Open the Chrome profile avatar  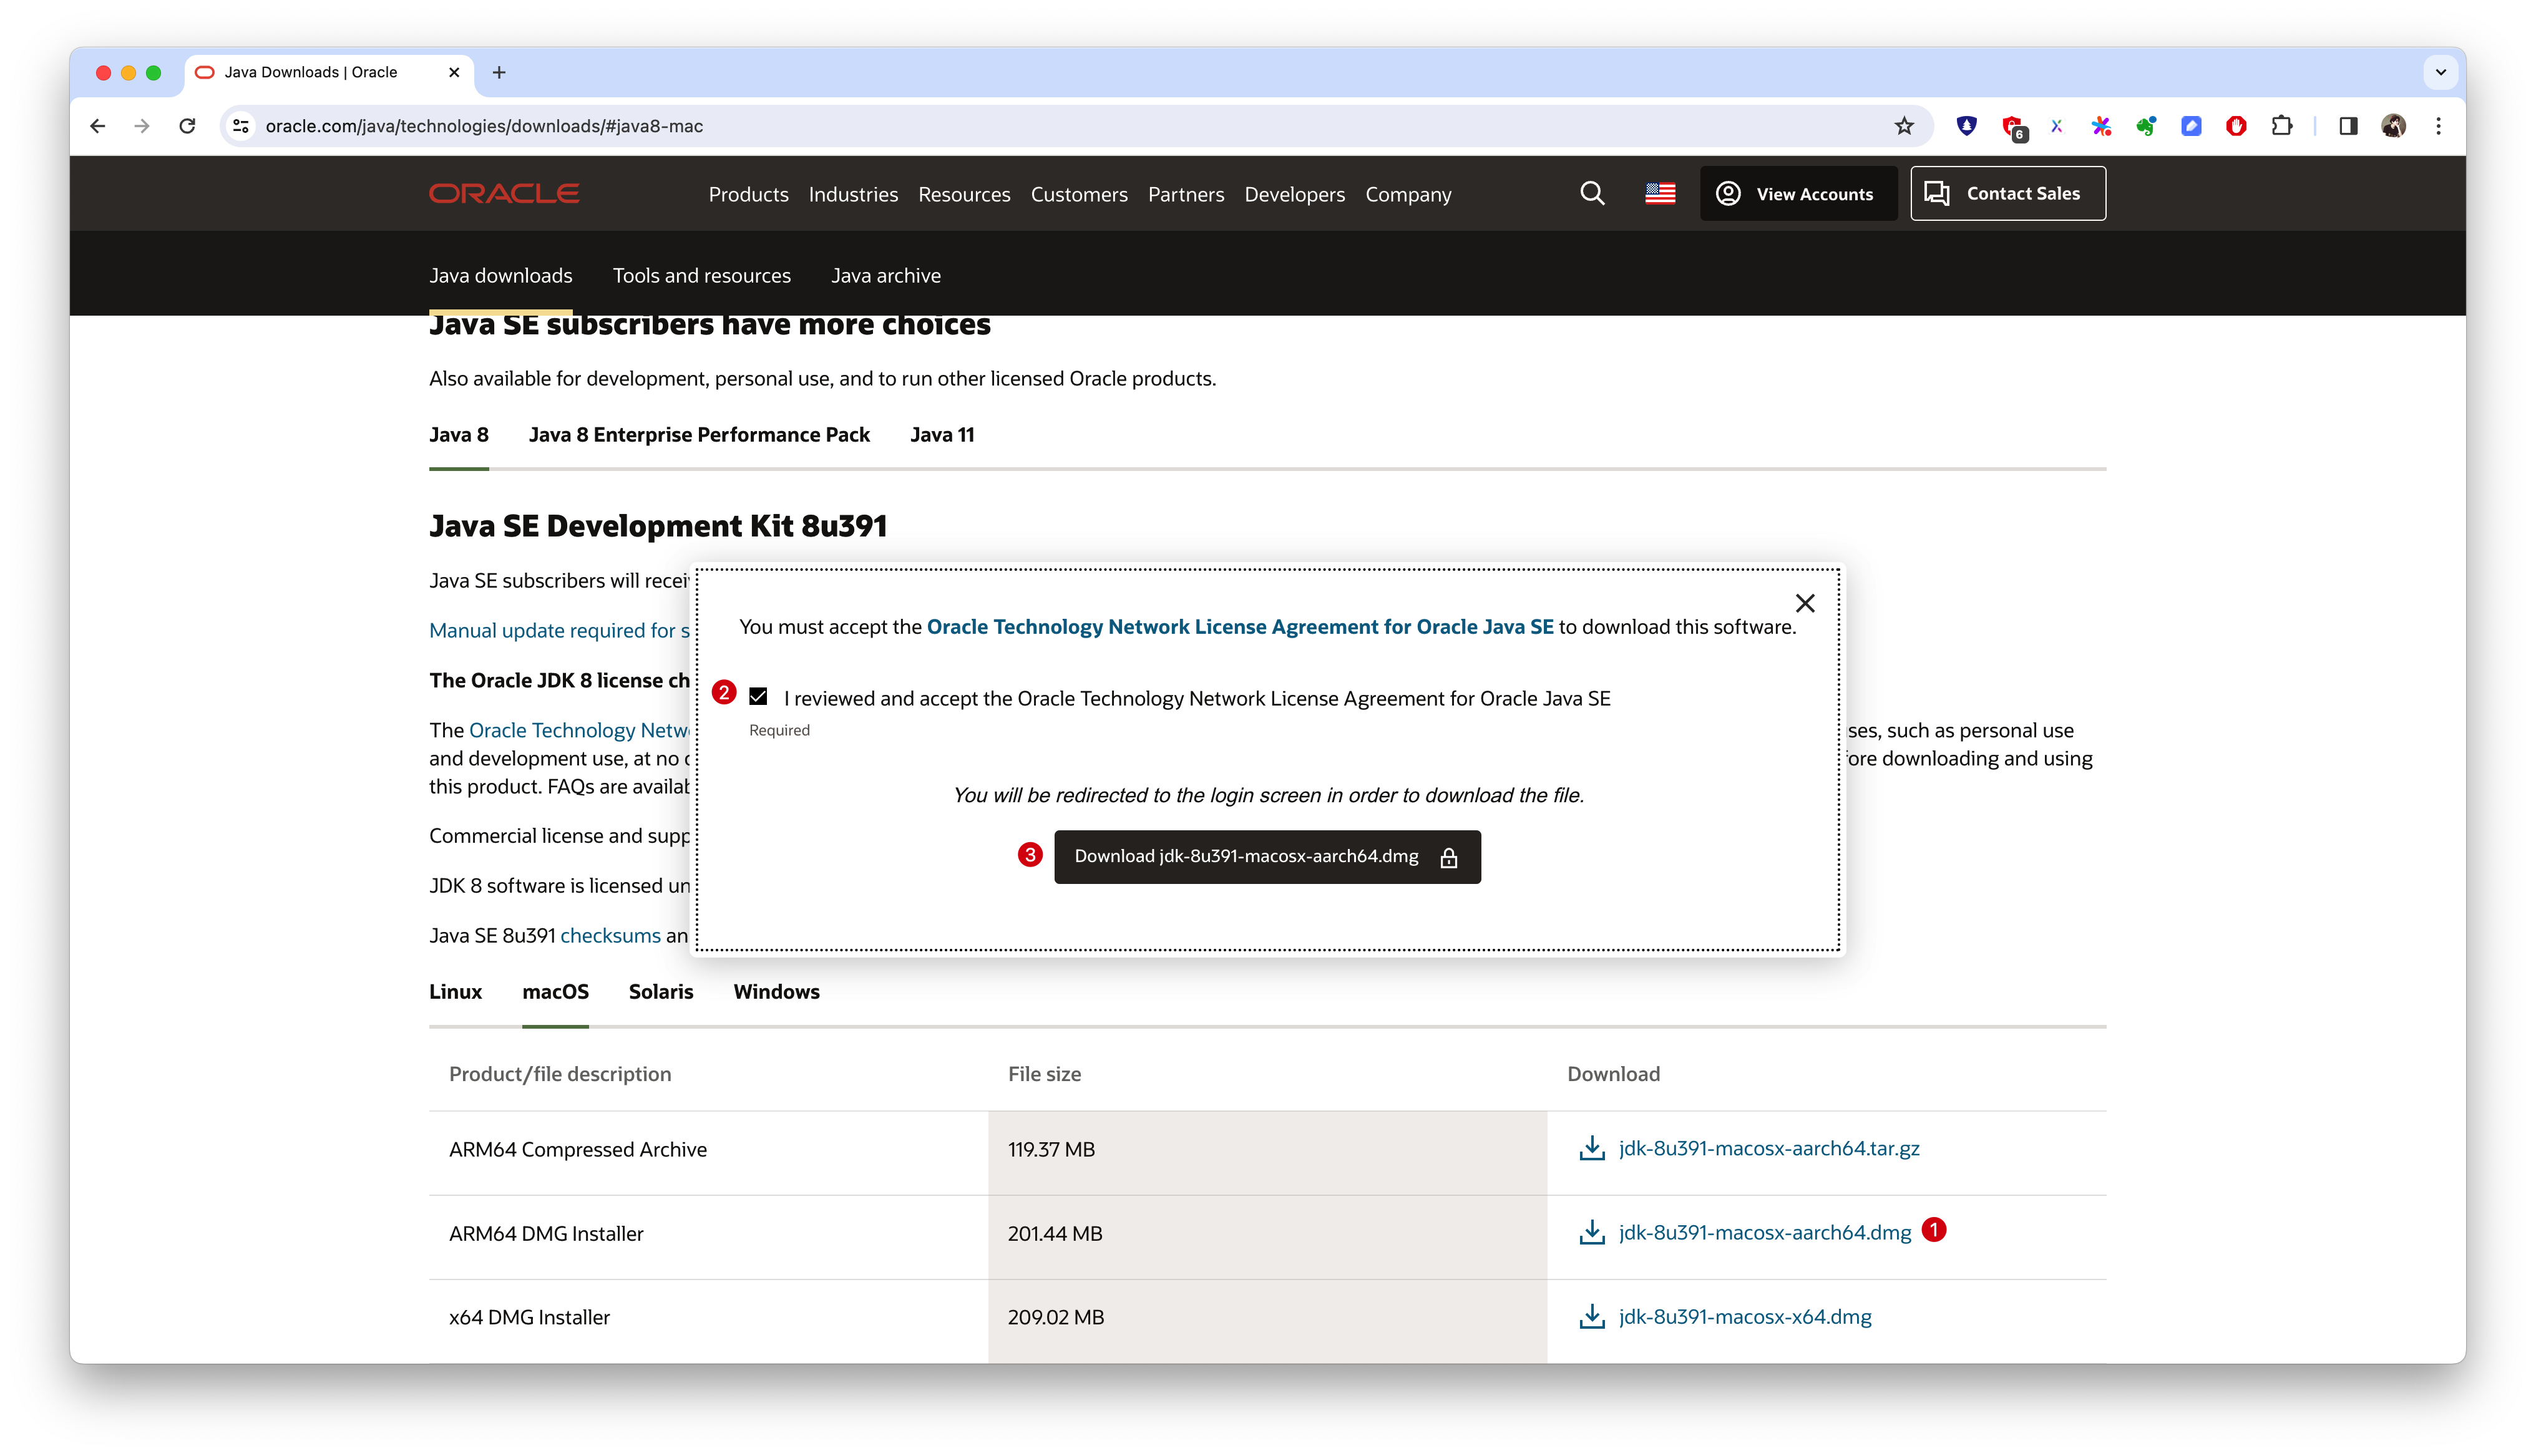pos(2393,126)
